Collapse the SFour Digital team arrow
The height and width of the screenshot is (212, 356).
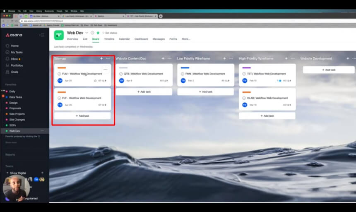(7, 173)
